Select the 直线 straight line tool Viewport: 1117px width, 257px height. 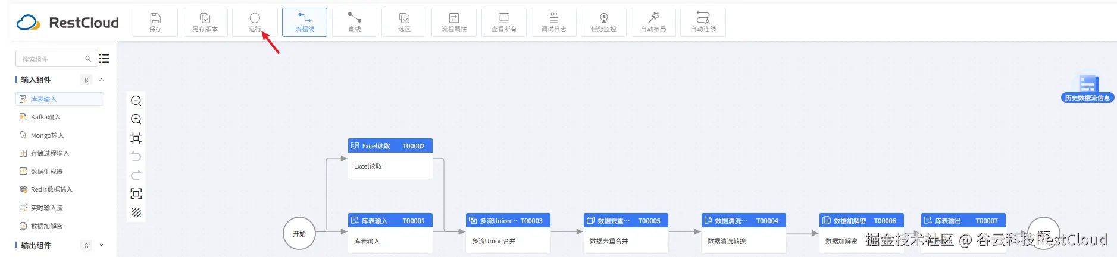tap(355, 22)
